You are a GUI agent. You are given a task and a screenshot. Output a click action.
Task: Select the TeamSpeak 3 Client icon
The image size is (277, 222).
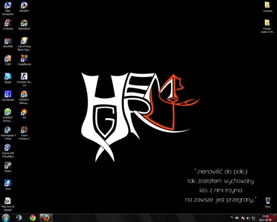(8, 133)
